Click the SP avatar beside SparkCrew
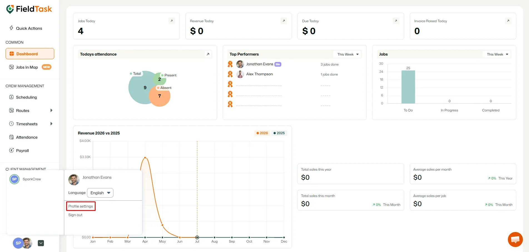The image size is (529, 252). 14,179
